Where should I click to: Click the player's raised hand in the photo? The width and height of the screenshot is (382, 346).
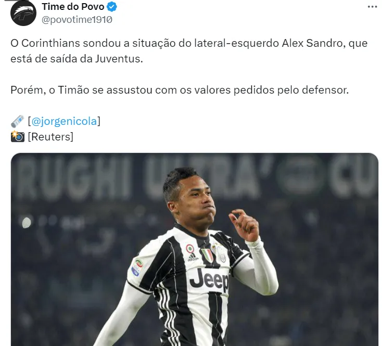tap(244, 225)
